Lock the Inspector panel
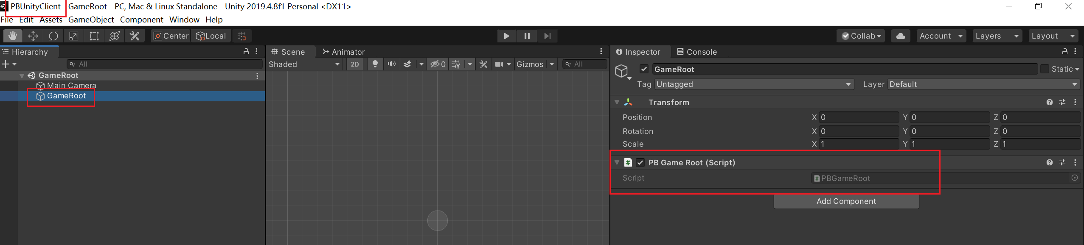Screen dimensions: 1084x245 click(x=1065, y=51)
